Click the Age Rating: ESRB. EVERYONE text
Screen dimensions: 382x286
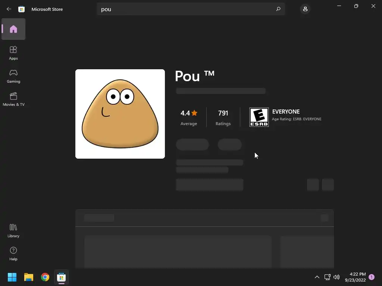coord(297,119)
